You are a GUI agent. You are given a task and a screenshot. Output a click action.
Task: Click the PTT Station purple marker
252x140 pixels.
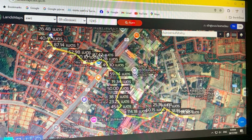pos(83,99)
